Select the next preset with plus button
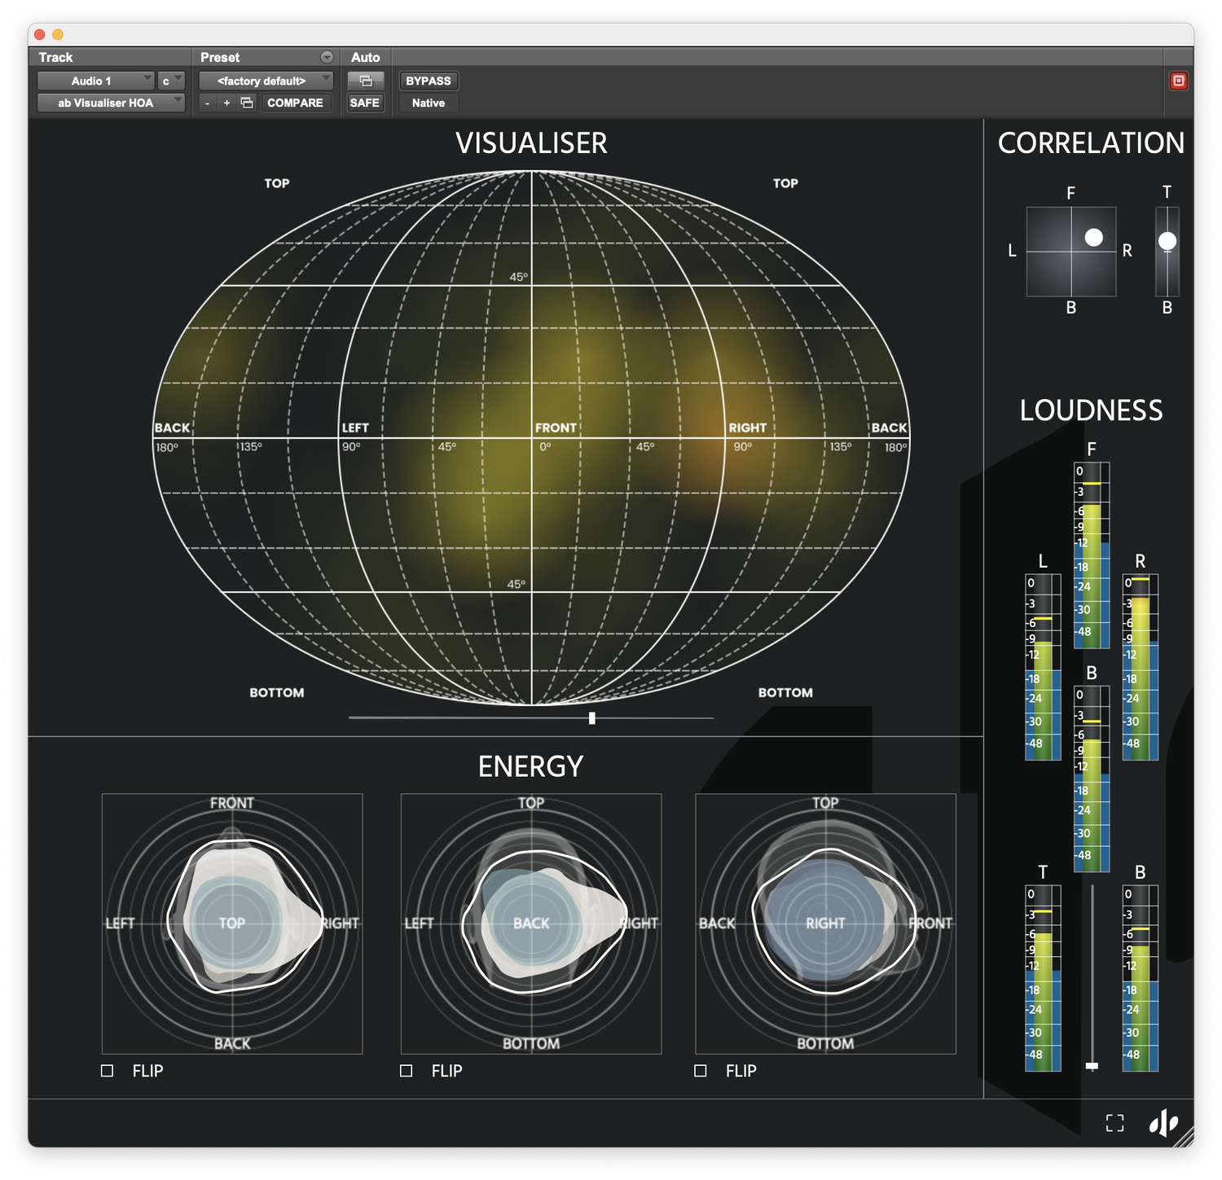This screenshot has width=1222, height=1180. pos(226,103)
